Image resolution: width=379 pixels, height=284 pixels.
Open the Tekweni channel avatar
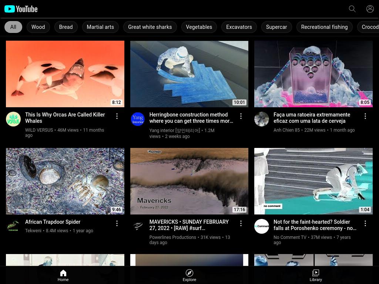pyautogui.click(x=13, y=226)
